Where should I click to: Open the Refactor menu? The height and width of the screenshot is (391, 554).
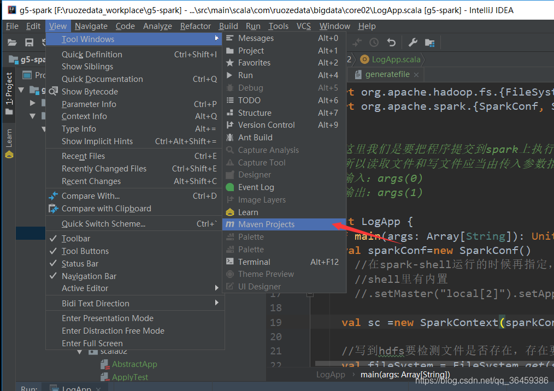pos(196,26)
